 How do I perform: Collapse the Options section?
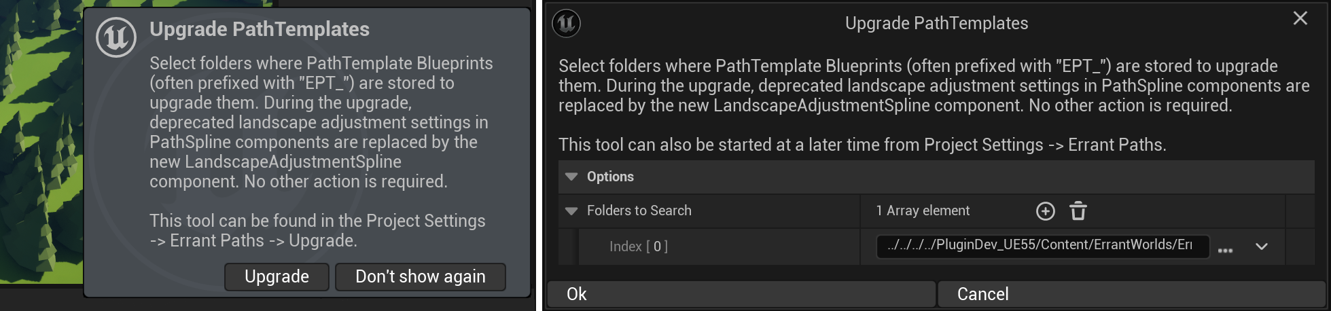point(571,177)
